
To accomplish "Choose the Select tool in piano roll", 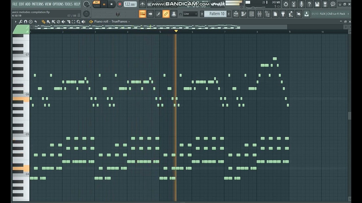I will point(73,22).
